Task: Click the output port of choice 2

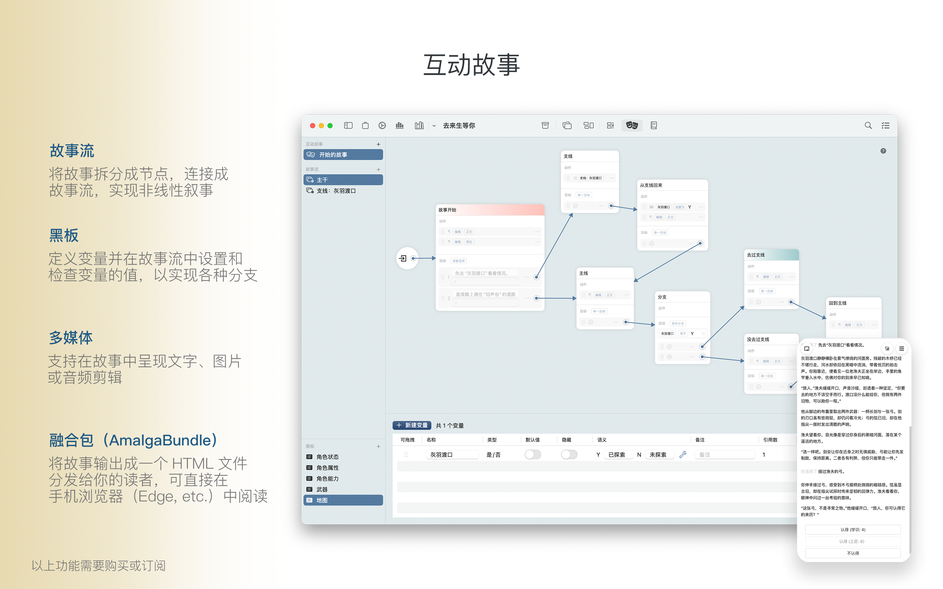Action: [537, 298]
